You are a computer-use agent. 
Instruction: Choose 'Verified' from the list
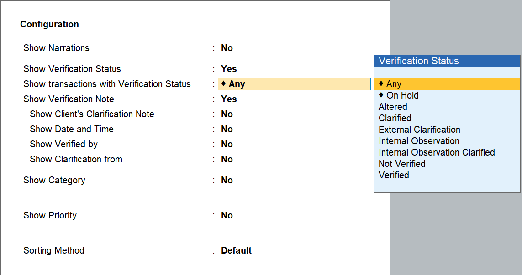[394, 175]
